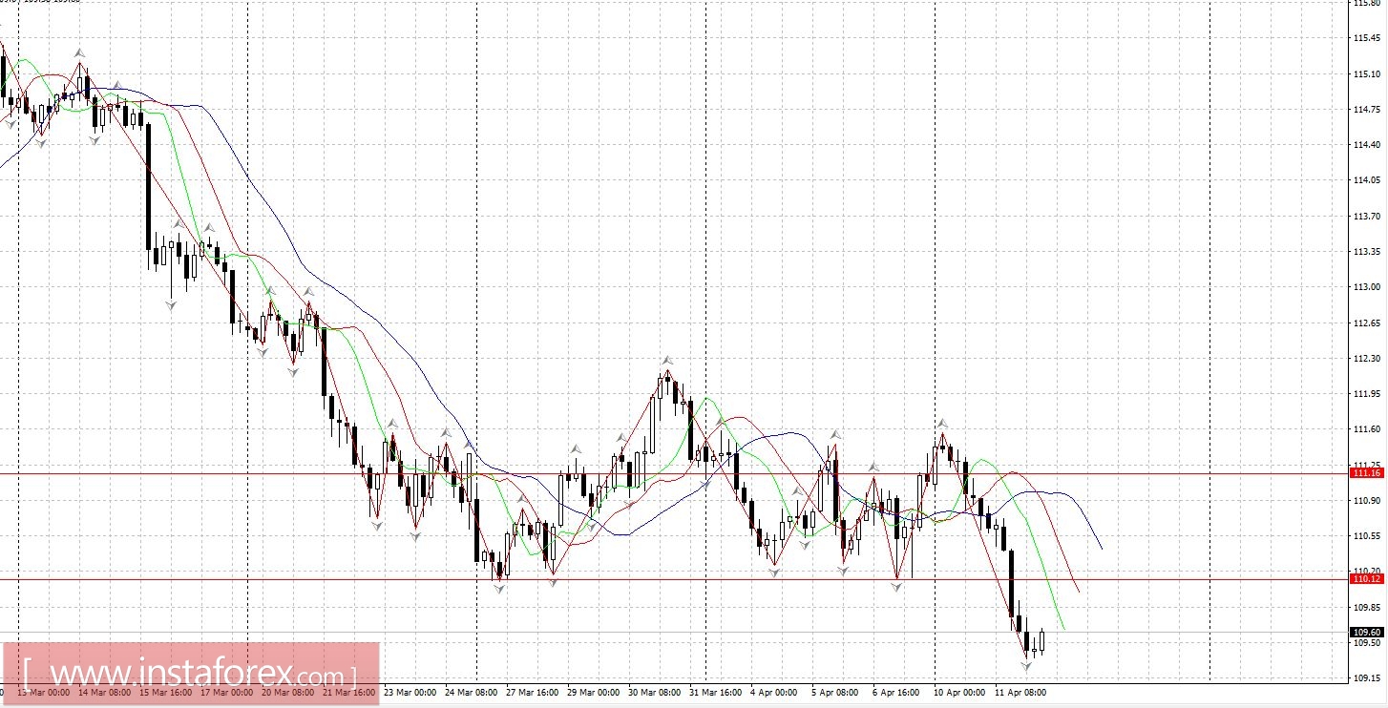1388x708 pixels.
Task: Click the 112.65 price axis label
Action: [1367, 323]
